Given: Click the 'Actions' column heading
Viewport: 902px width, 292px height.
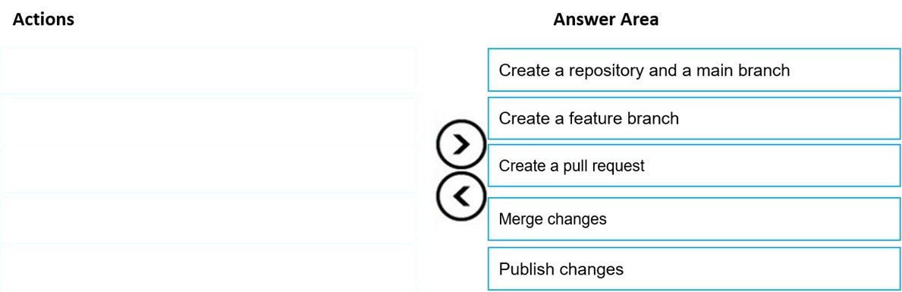Looking at the screenshot, I should [x=43, y=19].
